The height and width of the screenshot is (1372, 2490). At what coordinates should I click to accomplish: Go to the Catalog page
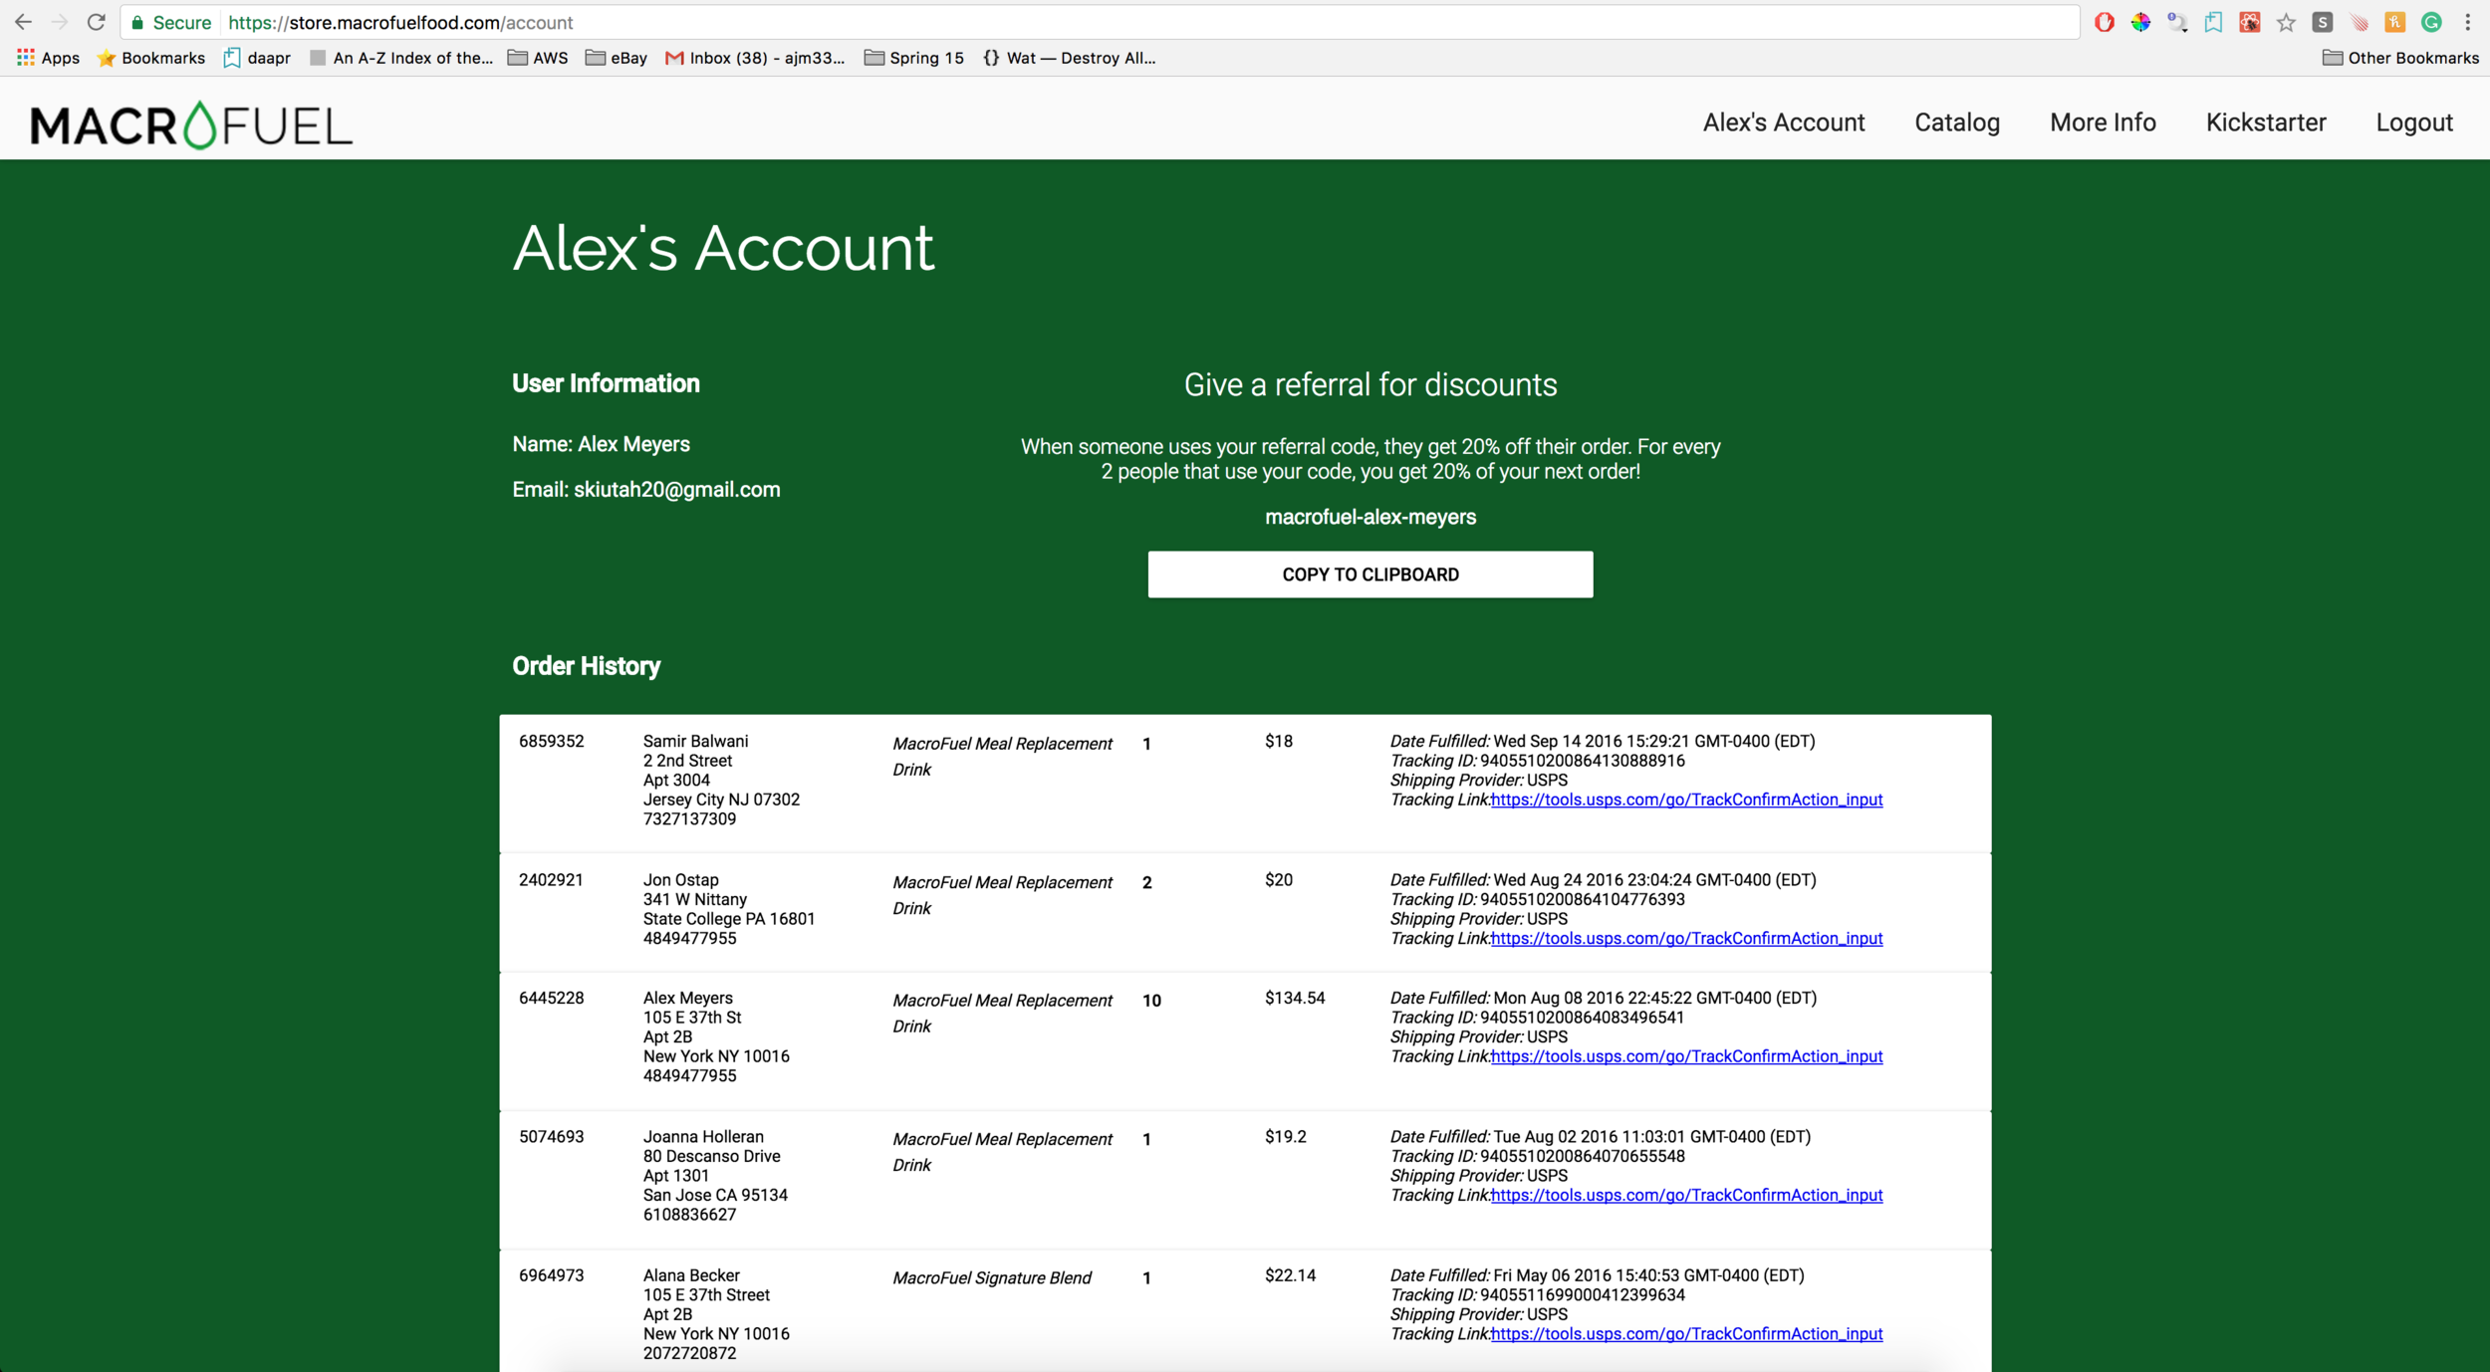1956,122
